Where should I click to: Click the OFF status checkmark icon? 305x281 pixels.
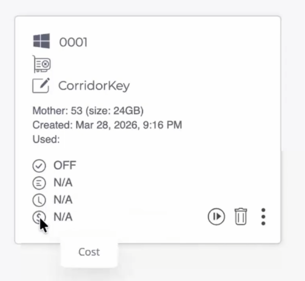coord(39,166)
